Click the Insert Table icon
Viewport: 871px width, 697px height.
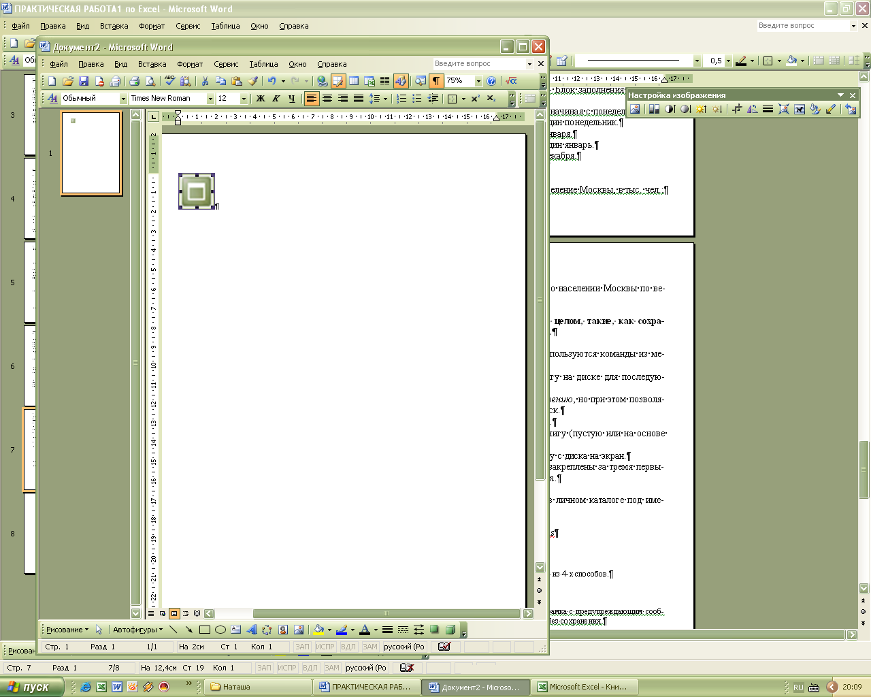coord(354,81)
